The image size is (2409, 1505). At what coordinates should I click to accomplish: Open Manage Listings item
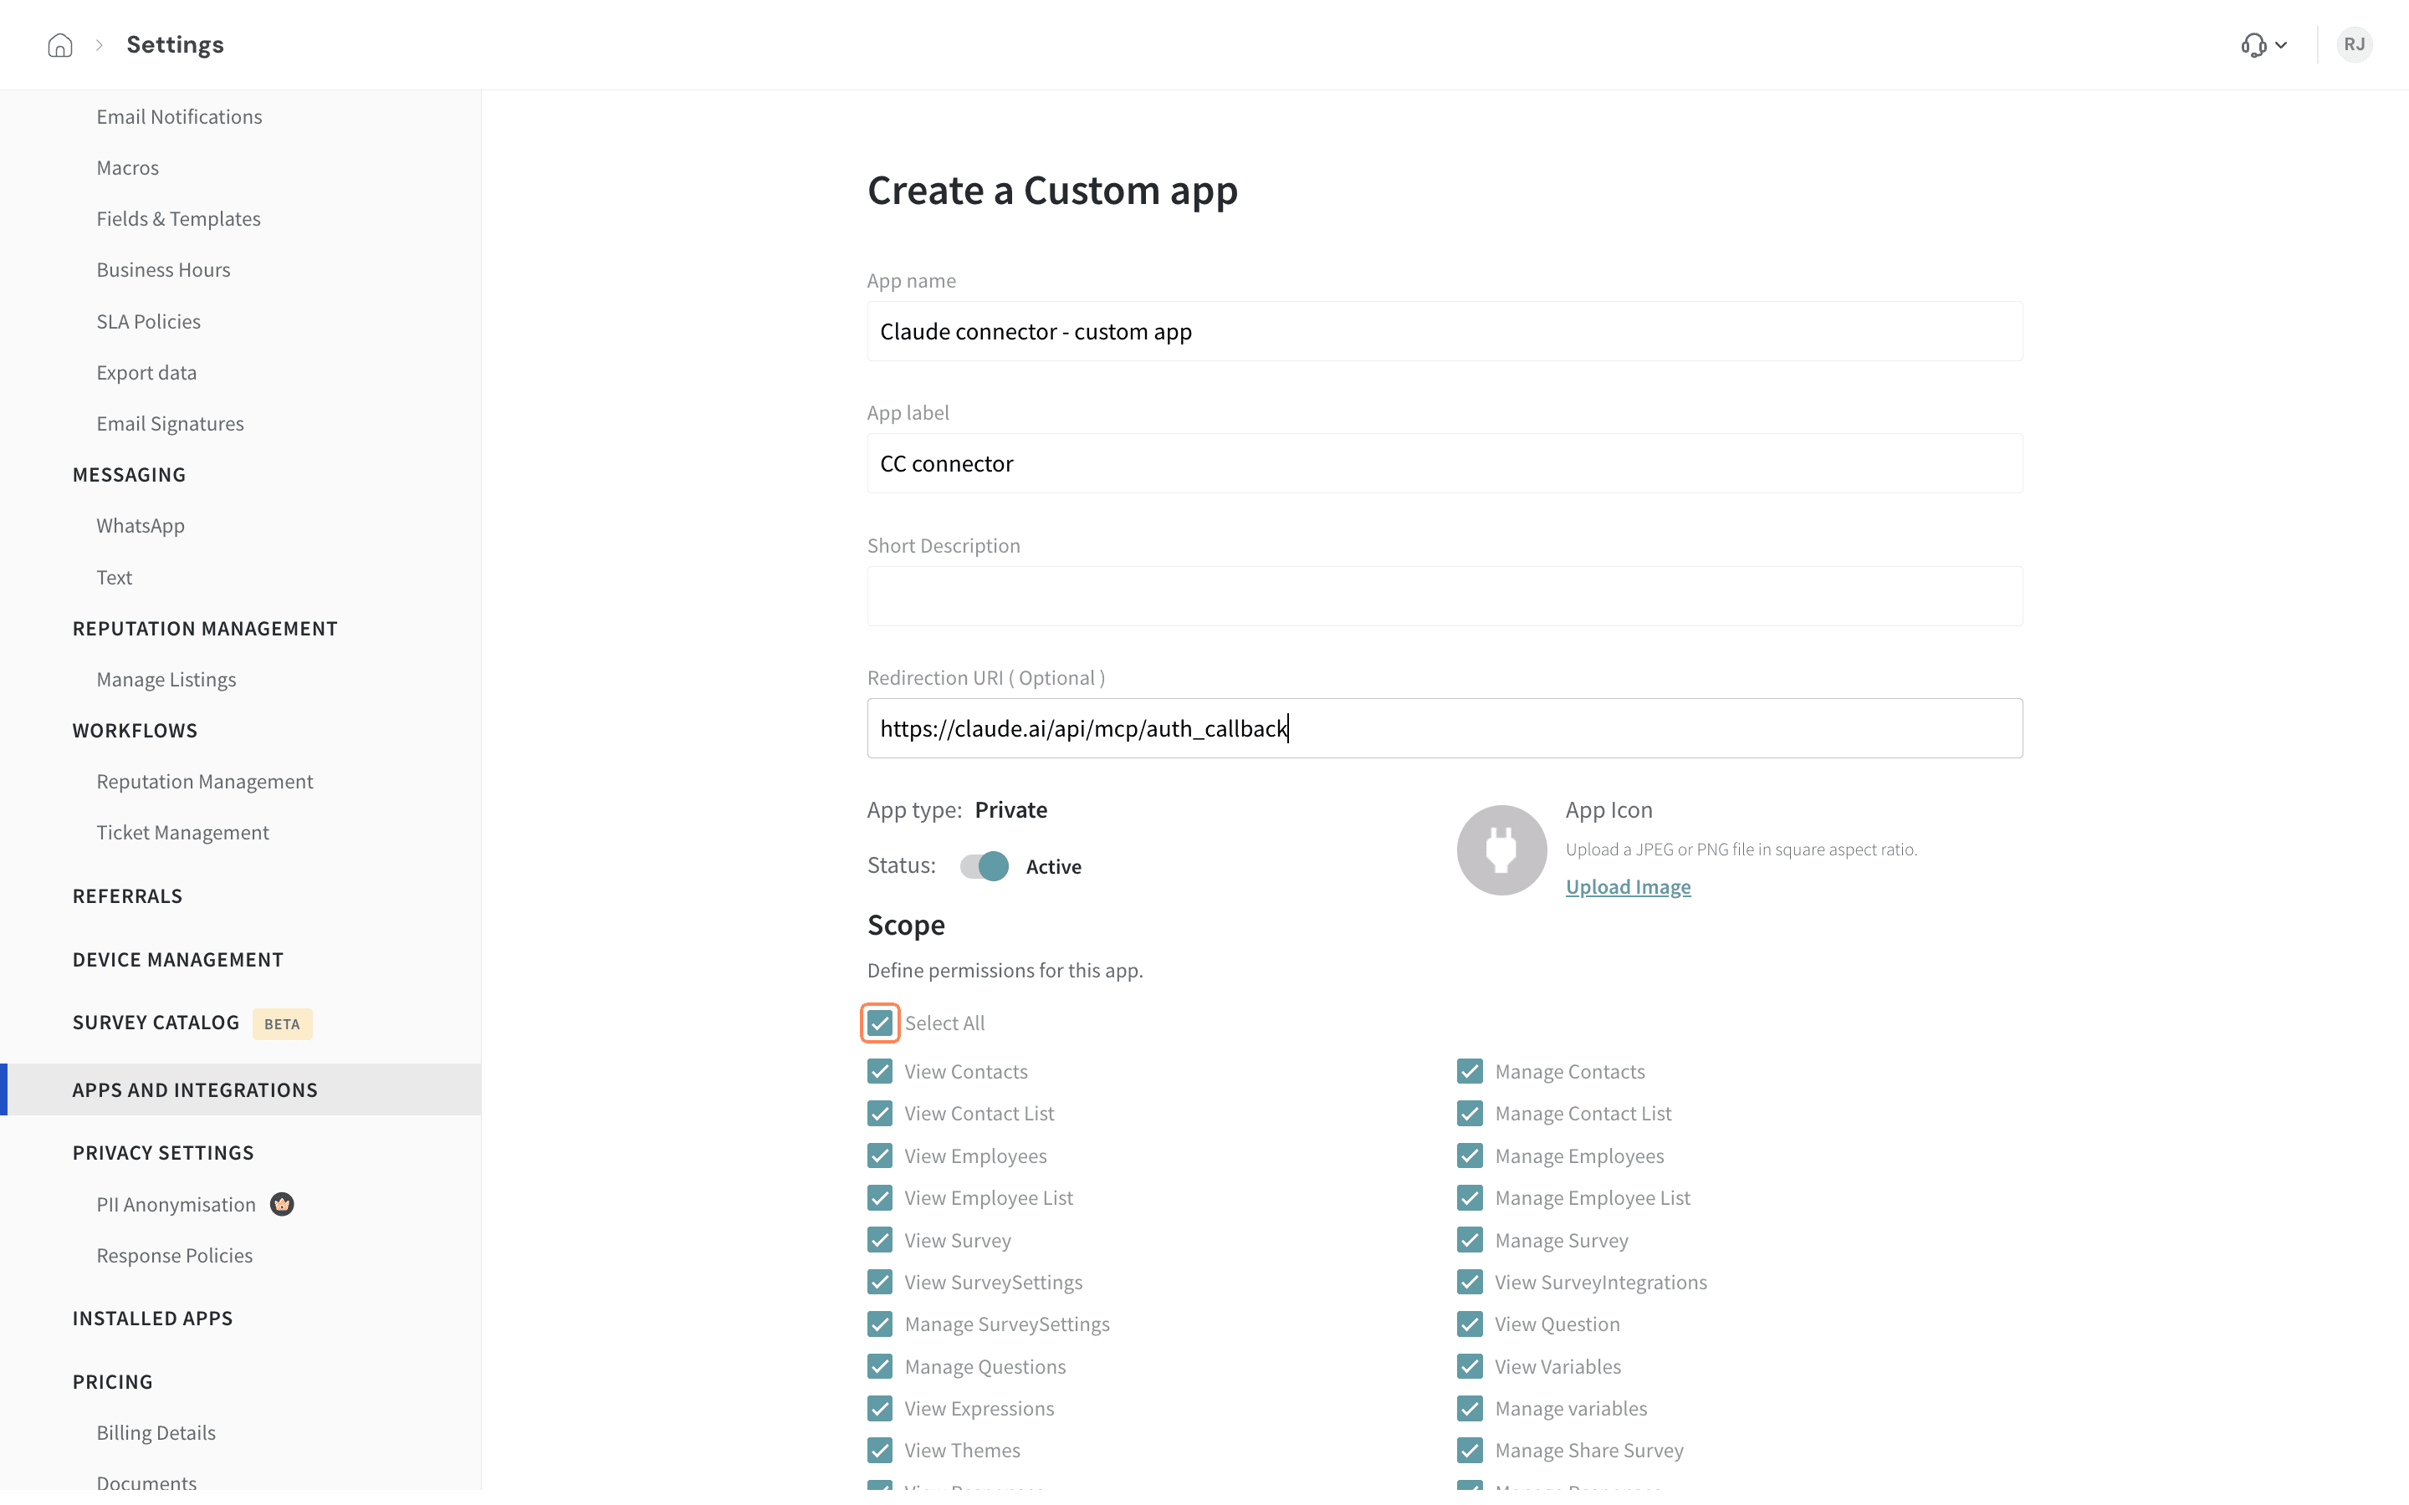tap(166, 680)
